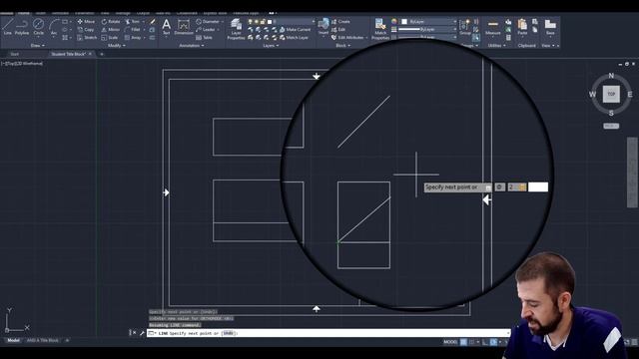This screenshot has height=359, width=639.
Task: Expand the Utilities panel
Action: click(497, 46)
